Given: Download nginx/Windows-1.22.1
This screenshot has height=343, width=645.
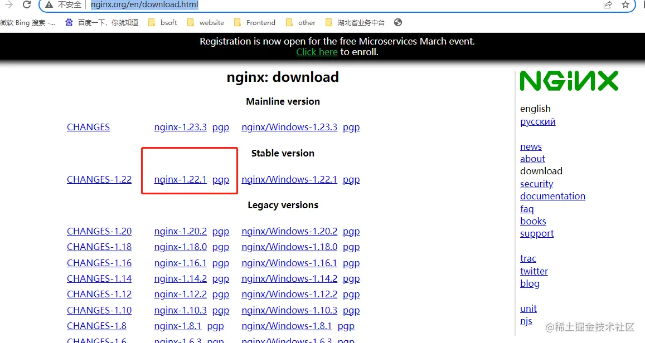Looking at the screenshot, I should click(x=289, y=179).
